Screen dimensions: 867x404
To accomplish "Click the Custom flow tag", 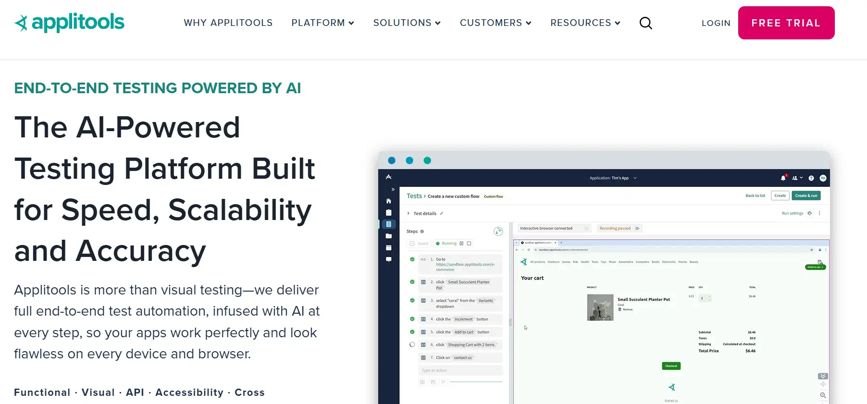I will point(494,196).
